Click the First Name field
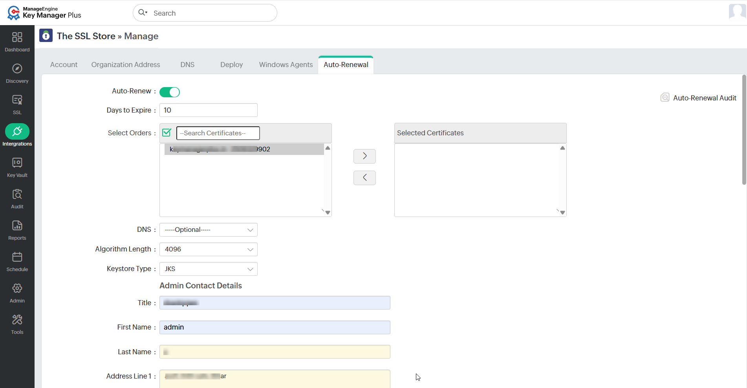The height and width of the screenshot is (388, 747). point(275,328)
